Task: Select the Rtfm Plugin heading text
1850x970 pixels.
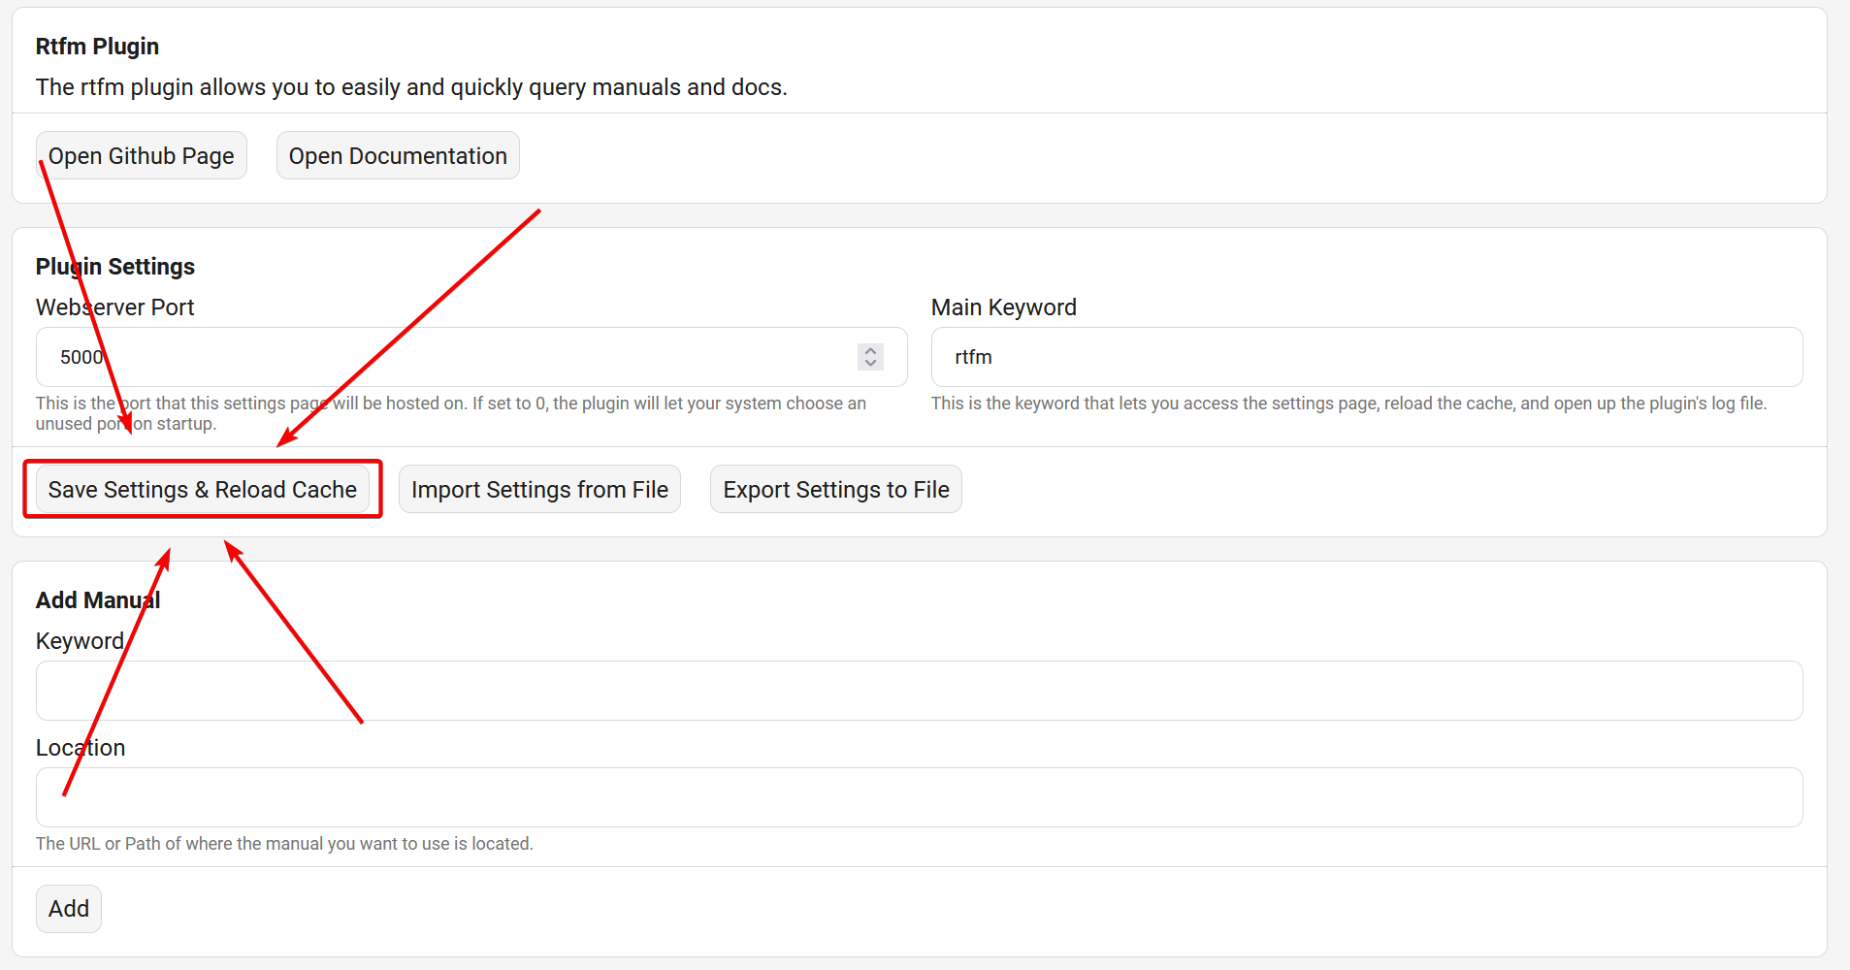Action: click(97, 47)
